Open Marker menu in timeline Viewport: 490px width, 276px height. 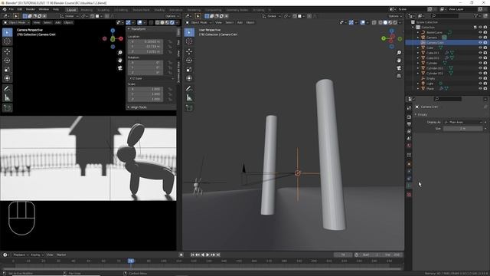point(61,255)
